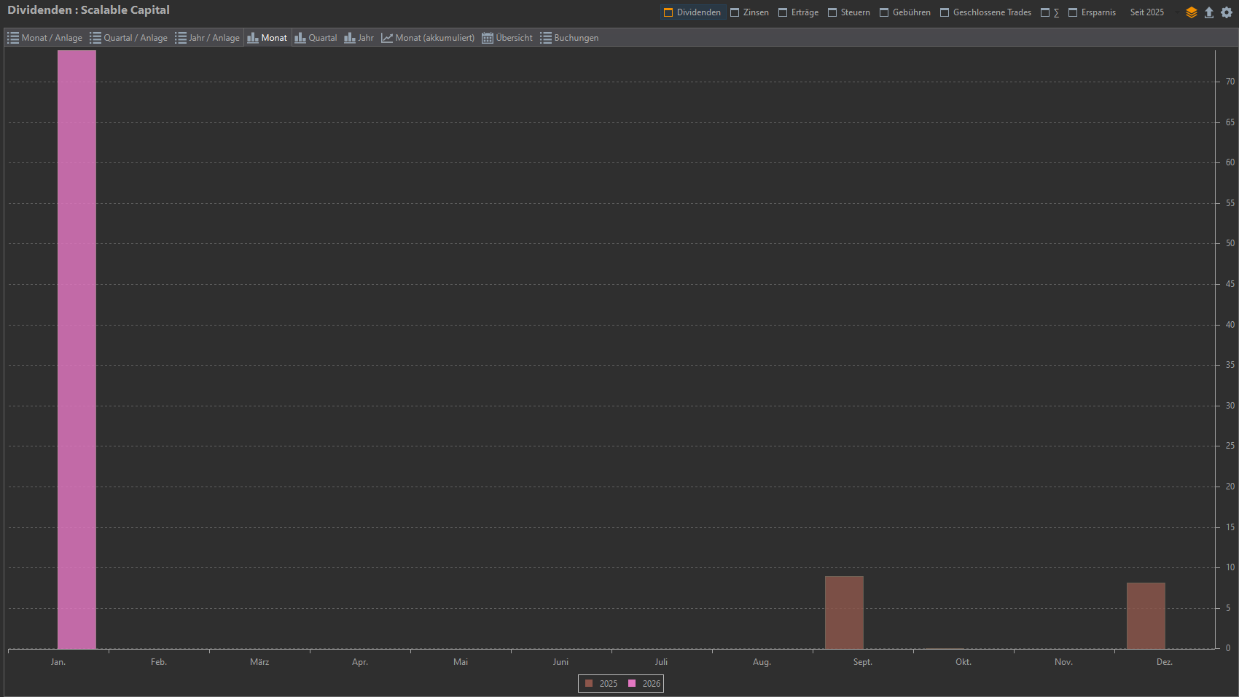
Task: Switch to the Quartal / Anlage tab
Action: [128, 38]
